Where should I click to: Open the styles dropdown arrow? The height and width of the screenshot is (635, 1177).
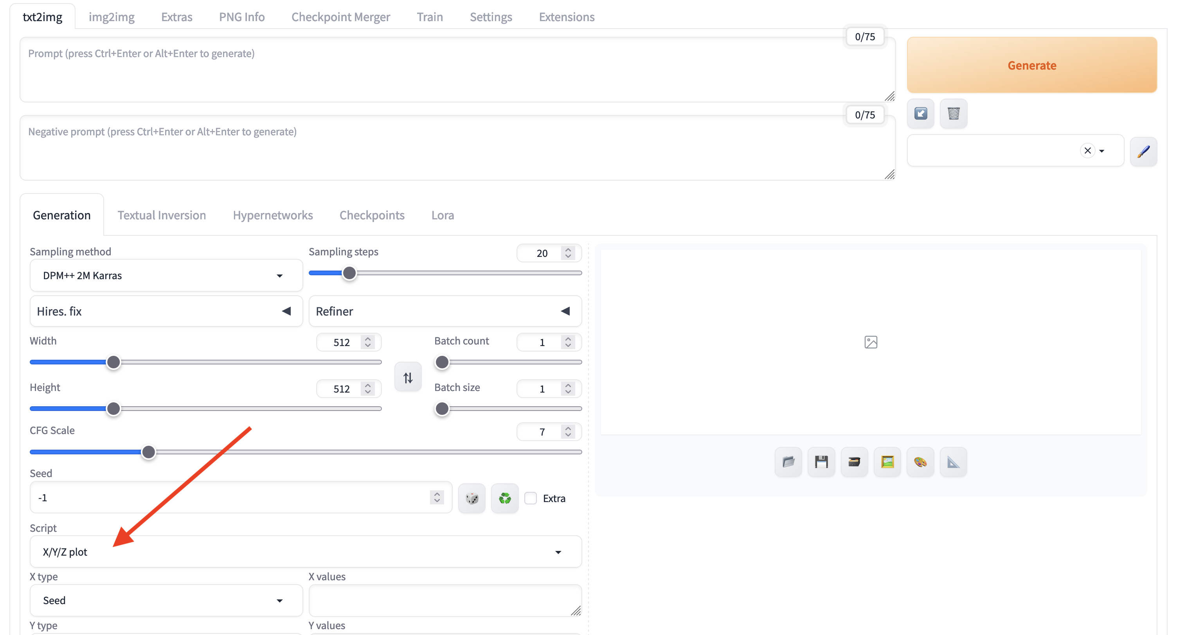pos(1101,151)
